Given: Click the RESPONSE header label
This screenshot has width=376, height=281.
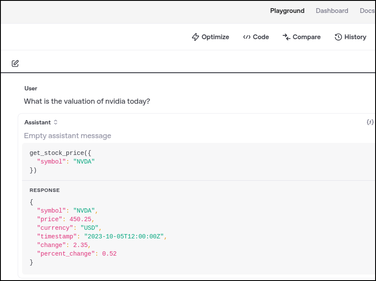Looking at the screenshot, I should [44, 190].
